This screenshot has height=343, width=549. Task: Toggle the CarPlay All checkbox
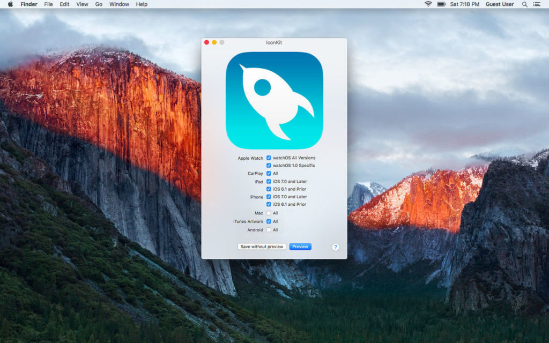pyautogui.click(x=269, y=174)
